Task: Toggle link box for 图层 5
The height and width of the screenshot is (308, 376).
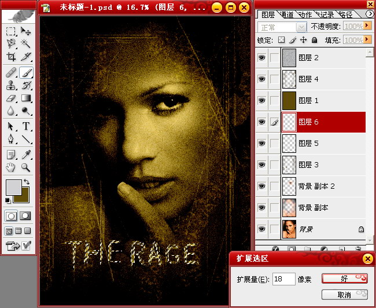Action: 275,144
